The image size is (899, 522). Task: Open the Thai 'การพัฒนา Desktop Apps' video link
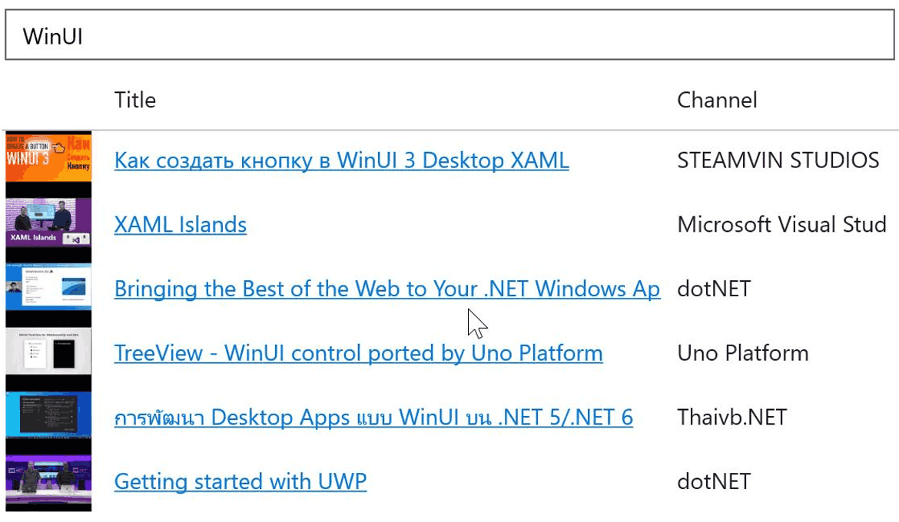click(373, 417)
